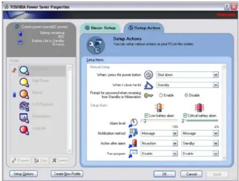Click the profile Copy button
This screenshot has height=181, width=239.
pyautogui.click(x=40, y=161)
